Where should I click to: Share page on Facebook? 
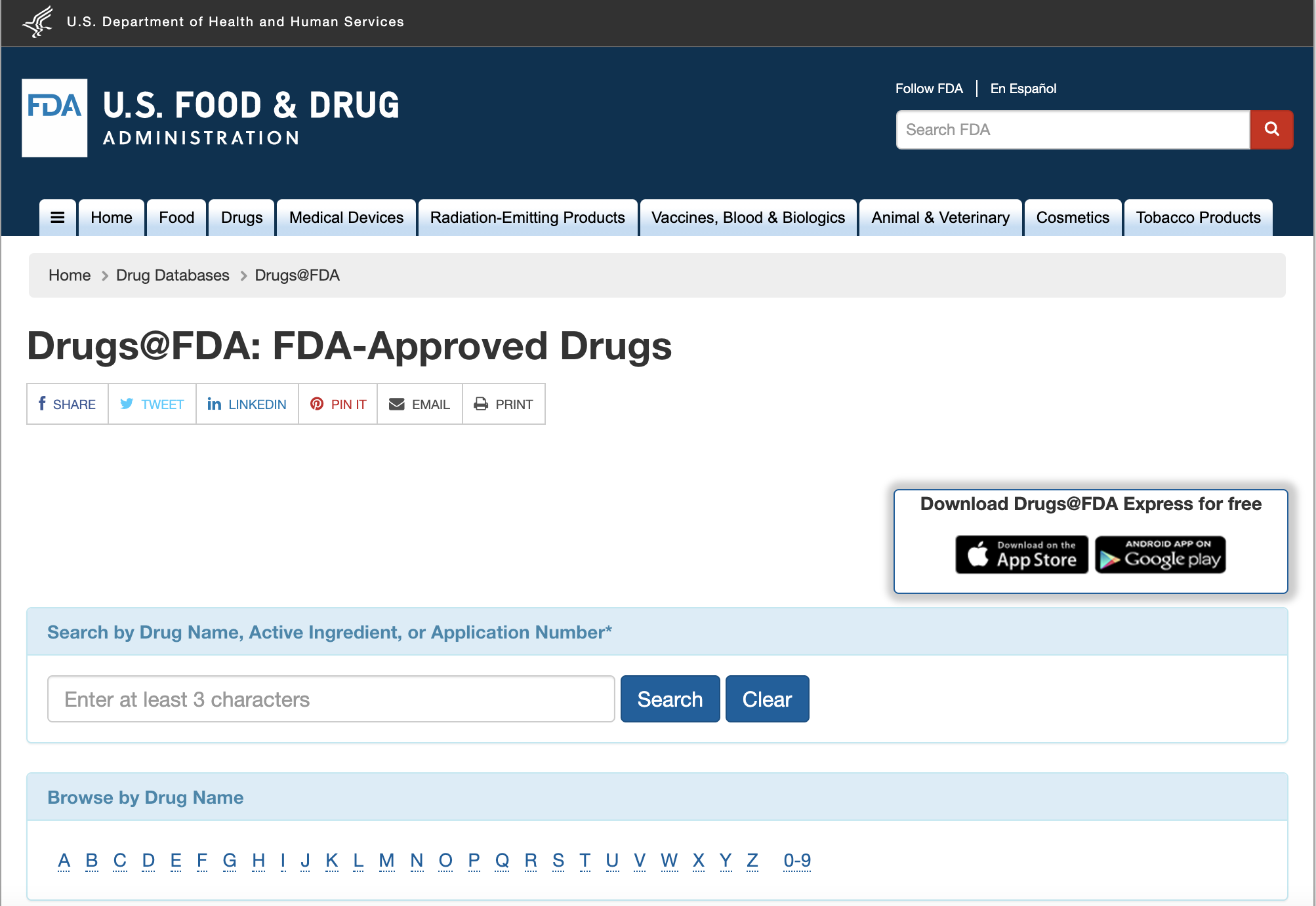pyautogui.click(x=68, y=404)
